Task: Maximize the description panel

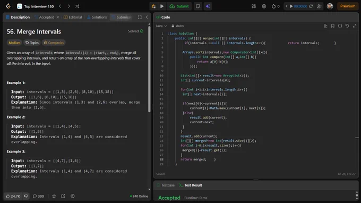Action: click(140, 17)
